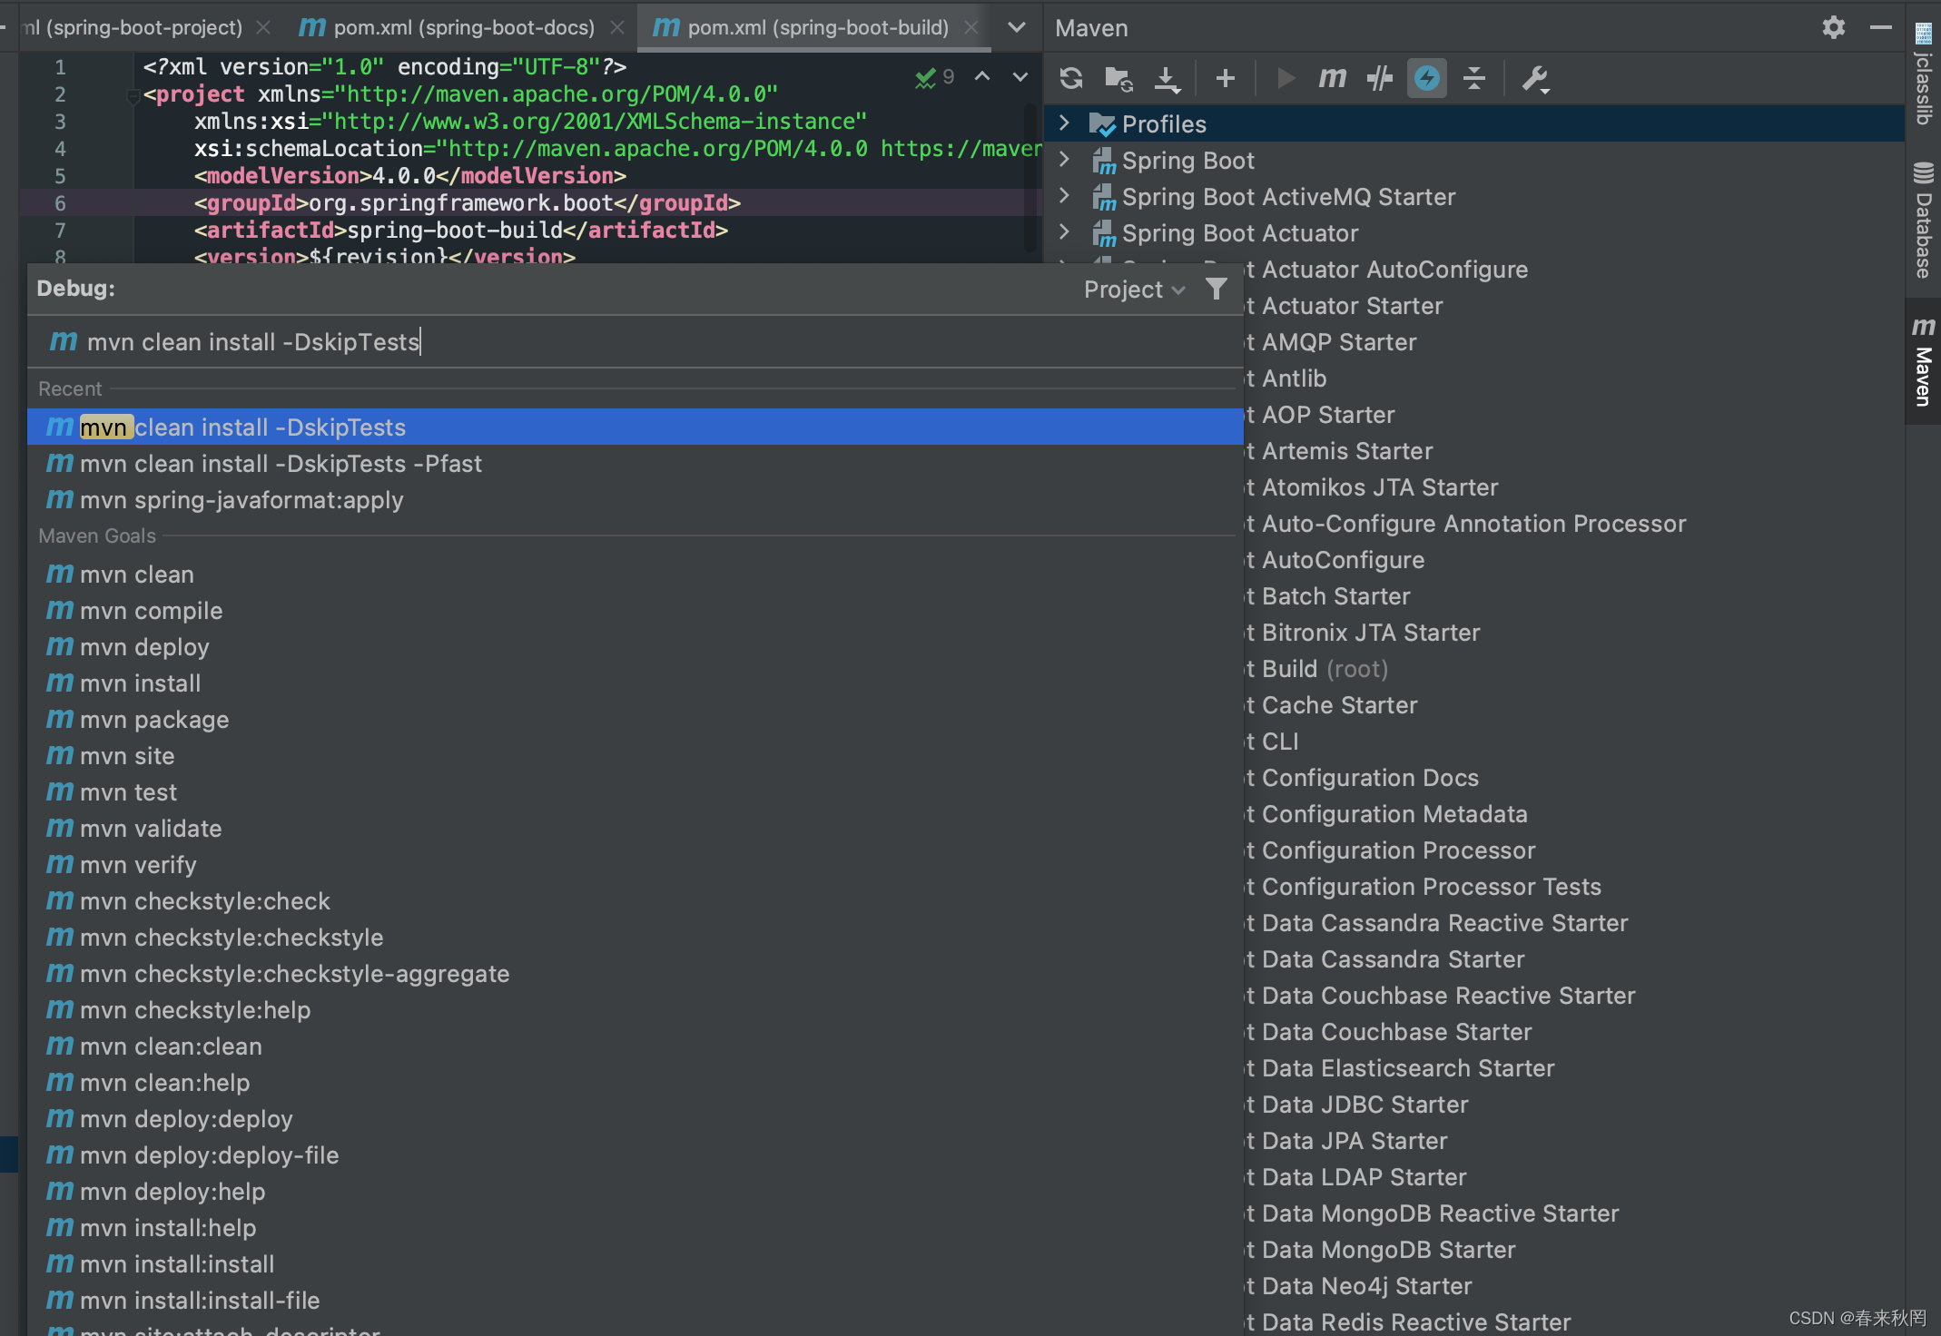Toggle Offline Mode in Maven toolbar
Image resolution: width=1941 pixels, height=1336 pixels.
coord(1380,78)
